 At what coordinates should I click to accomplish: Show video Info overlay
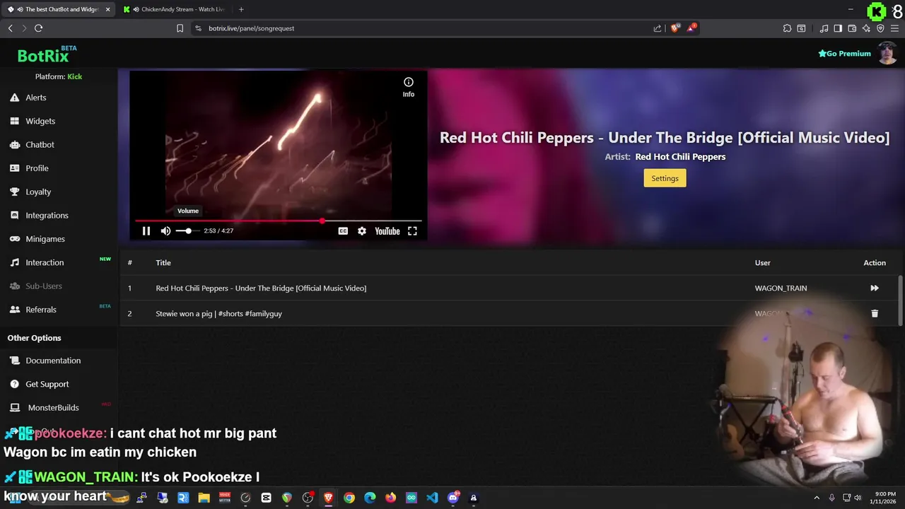(x=409, y=87)
